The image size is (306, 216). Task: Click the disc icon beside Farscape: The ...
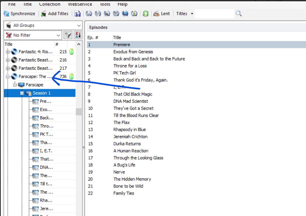point(14,77)
